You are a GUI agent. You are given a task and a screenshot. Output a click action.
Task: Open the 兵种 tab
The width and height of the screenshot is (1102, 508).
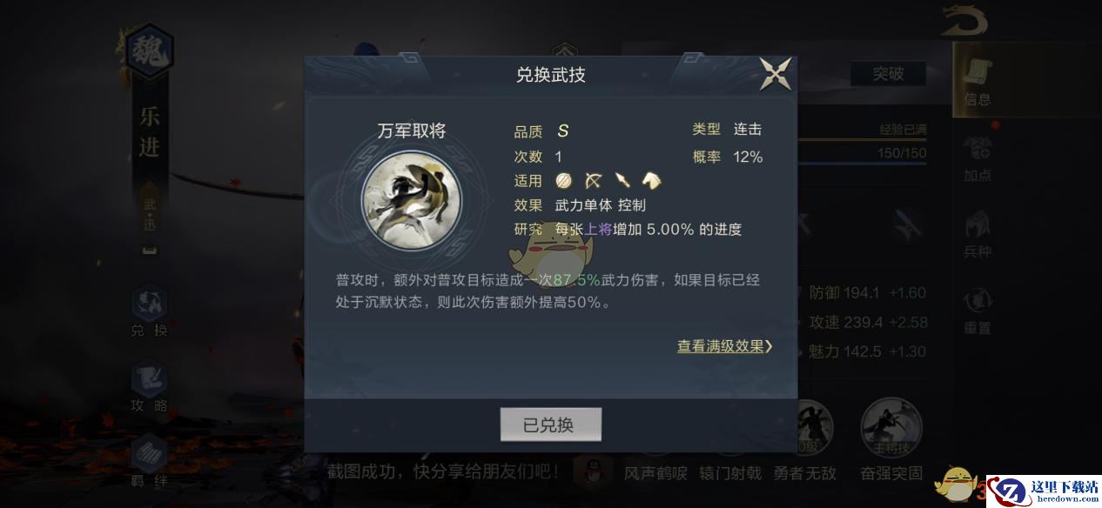[978, 234]
